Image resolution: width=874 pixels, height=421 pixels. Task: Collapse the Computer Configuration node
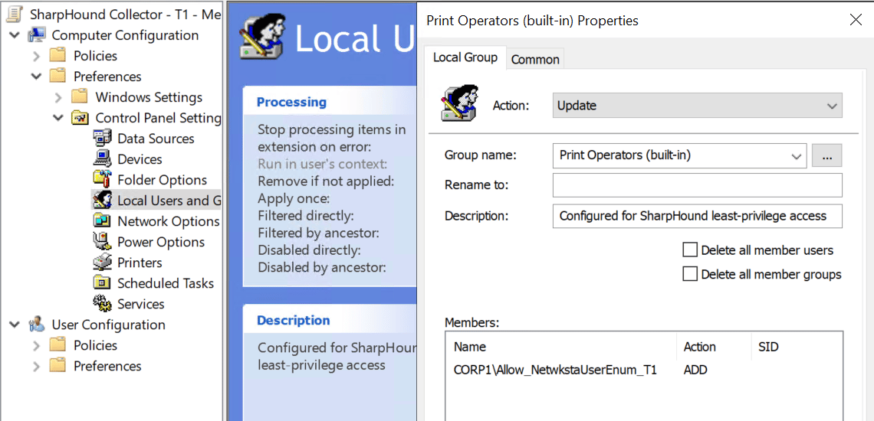coord(15,35)
